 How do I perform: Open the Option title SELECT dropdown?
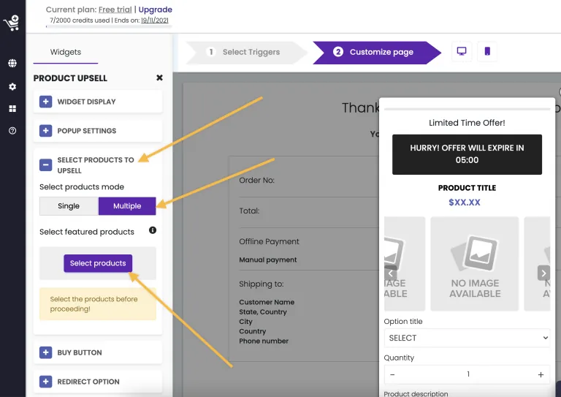(x=467, y=338)
